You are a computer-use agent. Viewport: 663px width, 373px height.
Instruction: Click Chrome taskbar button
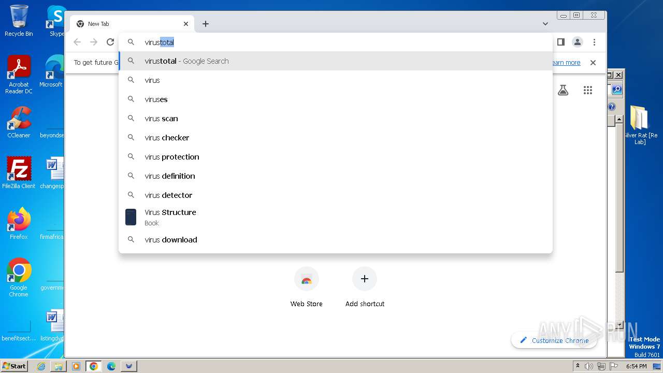[94, 366]
